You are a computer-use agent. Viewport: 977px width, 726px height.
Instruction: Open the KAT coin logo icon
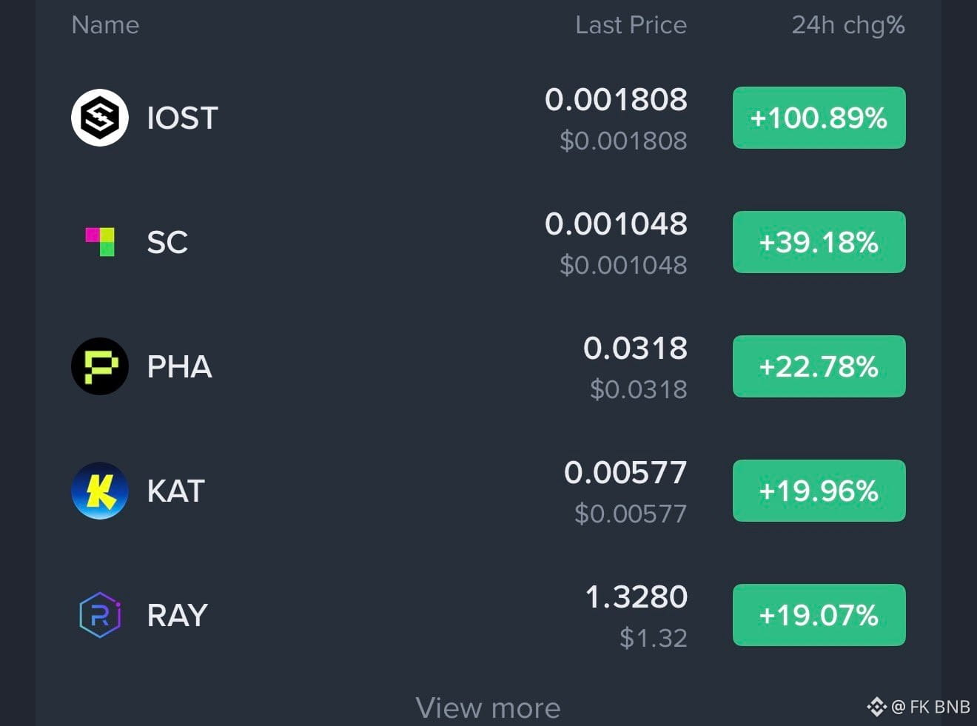pyautogui.click(x=100, y=491)
